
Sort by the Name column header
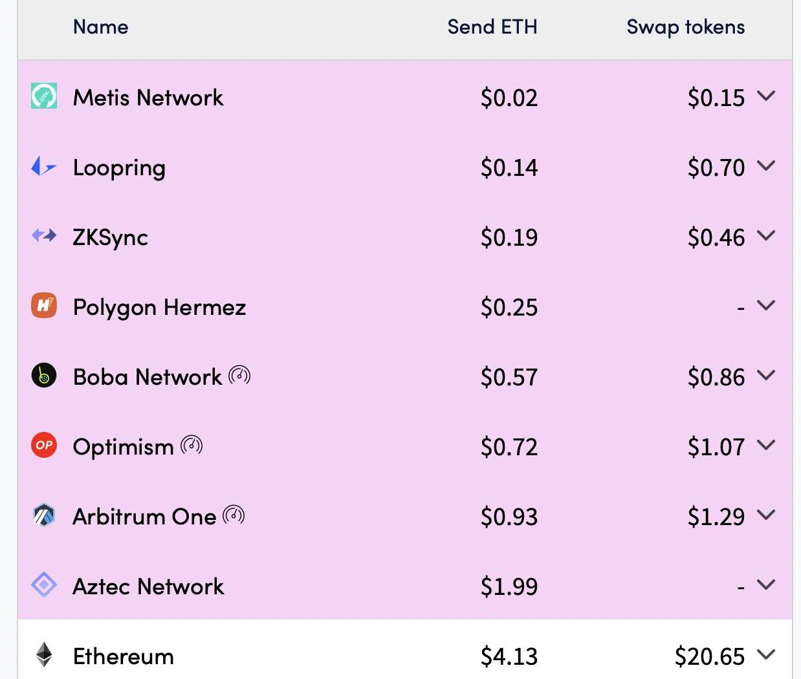[x=100, y=27]
